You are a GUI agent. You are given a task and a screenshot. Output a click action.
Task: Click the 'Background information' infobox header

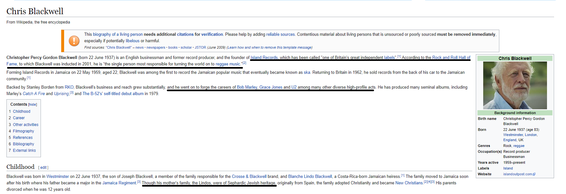[x=515, y=113]
